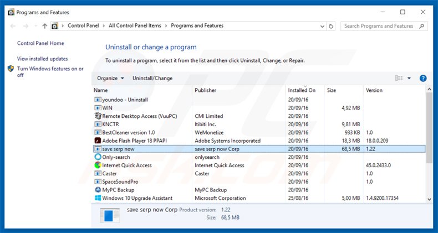Expand chevron before Control Panel breadcrumb
This screenshot has height=233, width=438.
coord(63,25)
